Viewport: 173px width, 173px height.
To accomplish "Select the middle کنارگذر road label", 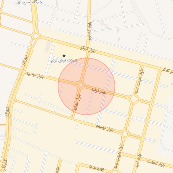I will pyautogui.click(x=8, y=113).
